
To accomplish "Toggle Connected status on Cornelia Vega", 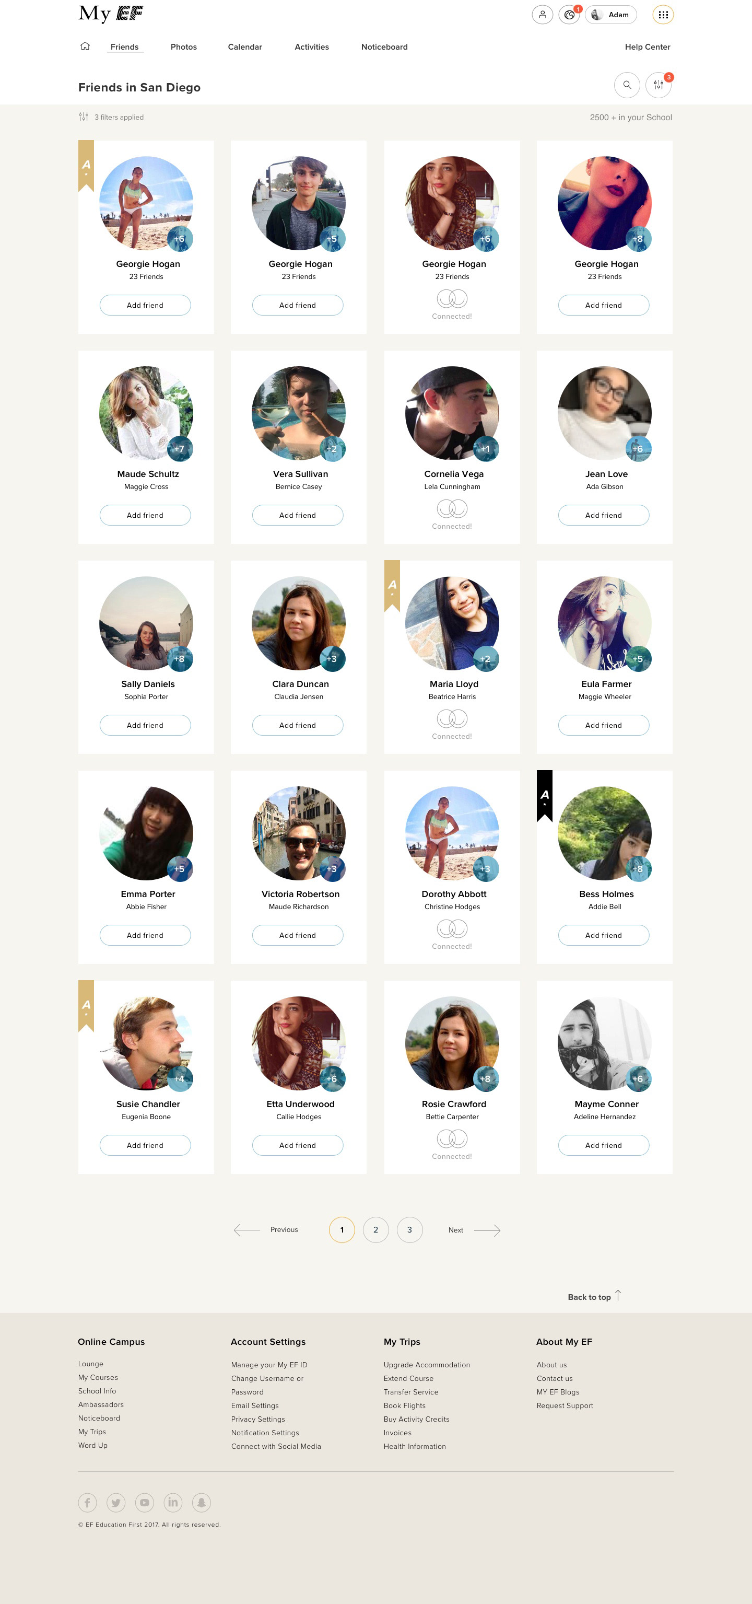I will coord(452,515).
